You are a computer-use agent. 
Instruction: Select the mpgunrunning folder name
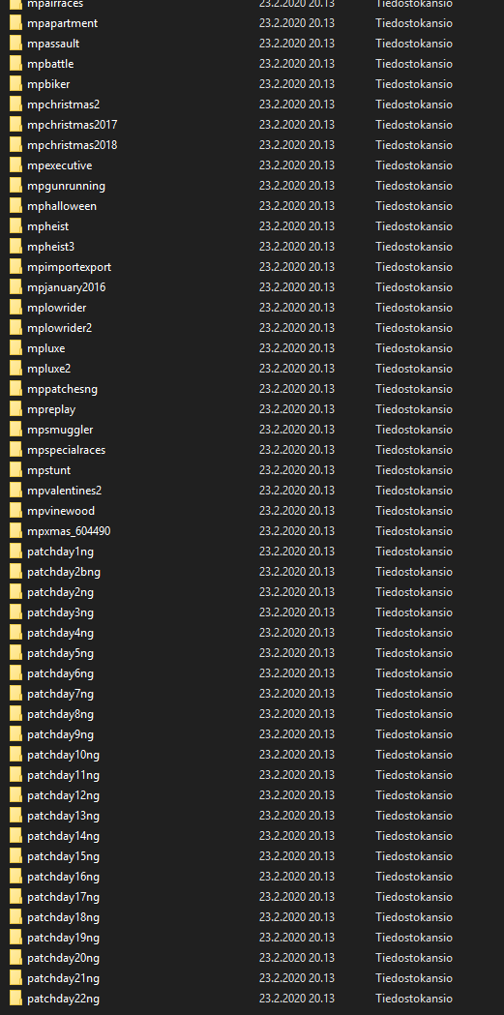(x=66, y=186)
